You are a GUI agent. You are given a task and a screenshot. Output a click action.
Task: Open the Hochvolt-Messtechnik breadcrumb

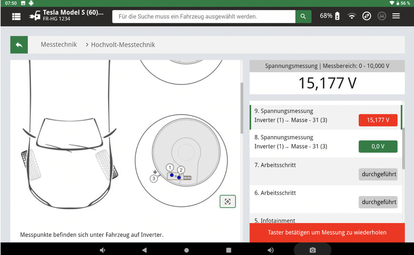point(123,45)
